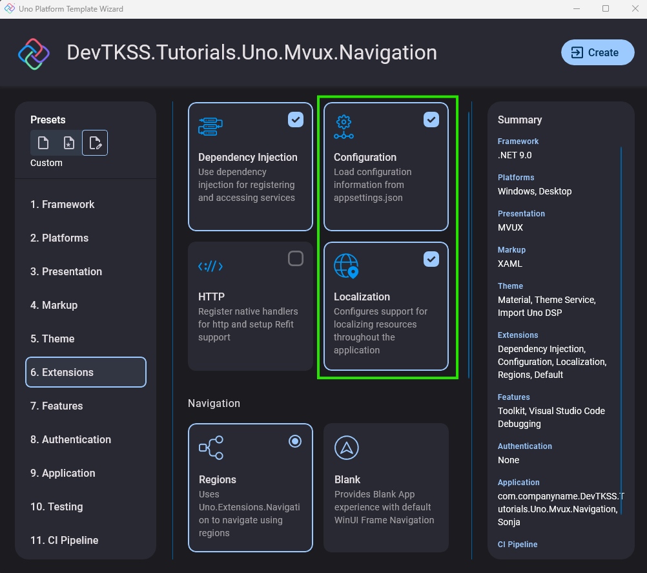
Task: Click the HTTP code brackets icon
Action: click(x=211, y=266)
